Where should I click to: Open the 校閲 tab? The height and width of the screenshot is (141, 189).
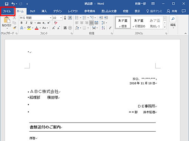point(125,11)
